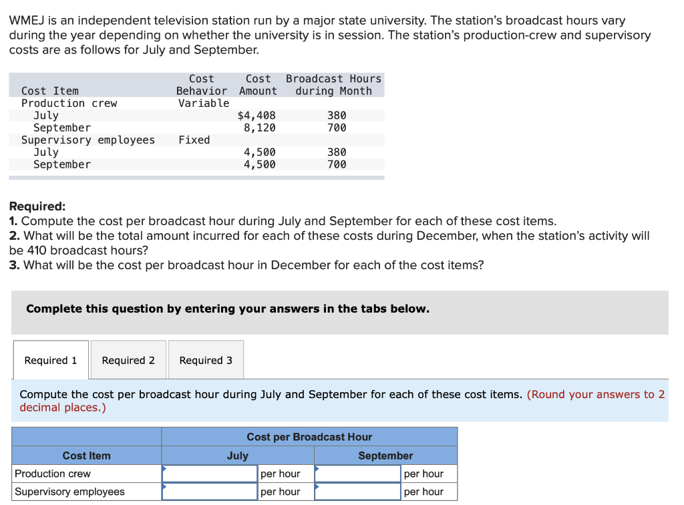
Task: Switch to the Required 3 tab
Action: pyautogui.click(x=206, y=359)
